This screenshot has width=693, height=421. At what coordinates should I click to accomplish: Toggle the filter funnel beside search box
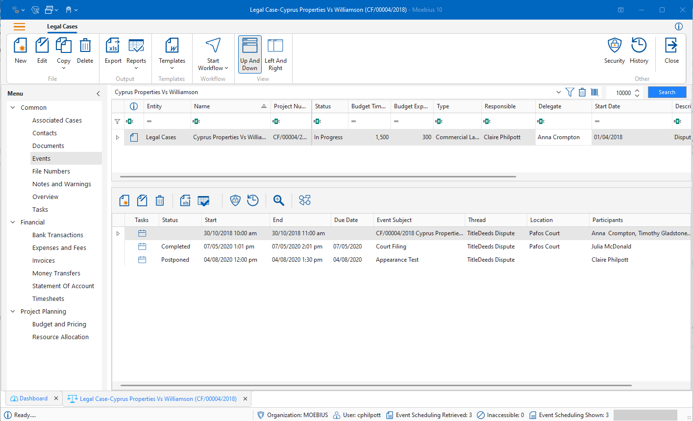coord(569,92)
